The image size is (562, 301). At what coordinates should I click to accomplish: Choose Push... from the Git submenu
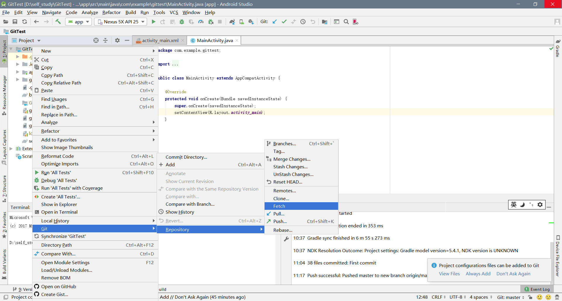(301, 221)
